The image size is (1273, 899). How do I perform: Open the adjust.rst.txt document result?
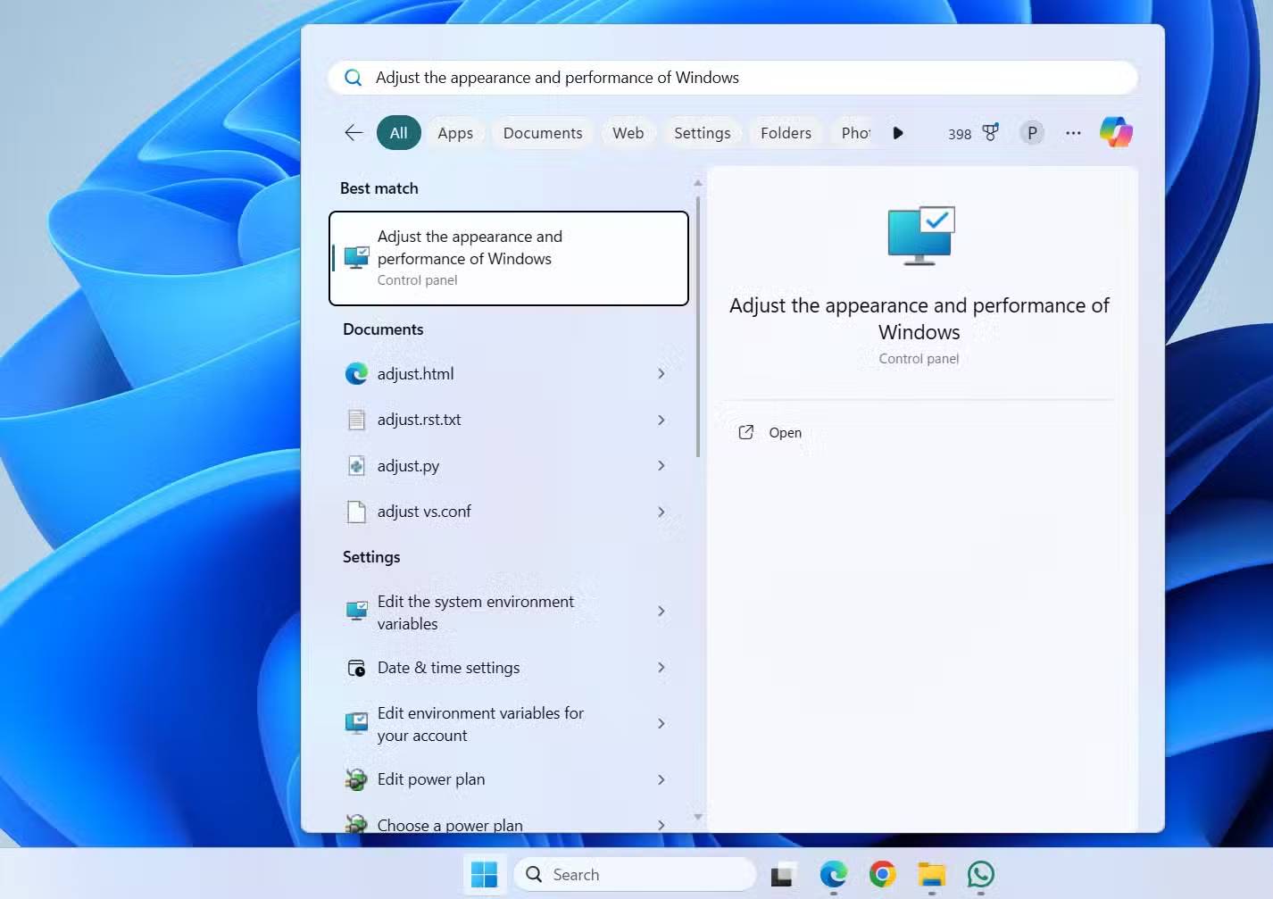420,420
